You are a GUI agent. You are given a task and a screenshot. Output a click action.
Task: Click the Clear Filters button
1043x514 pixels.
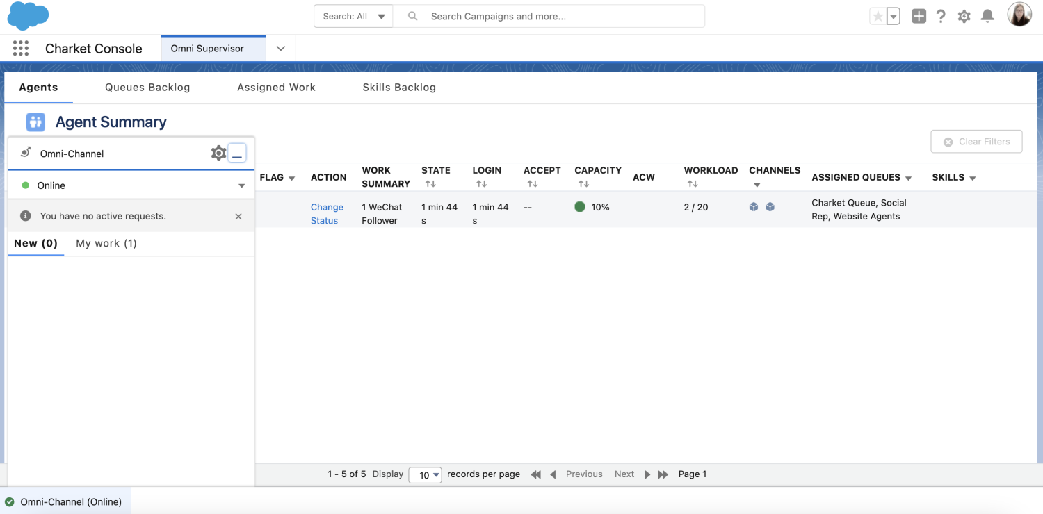[976, 142]
